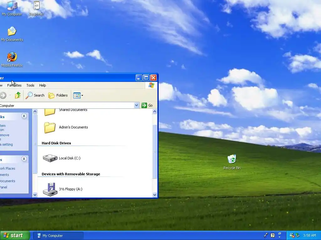
Task: Click the Security Center alert tray icon
Action: (292, 235)
